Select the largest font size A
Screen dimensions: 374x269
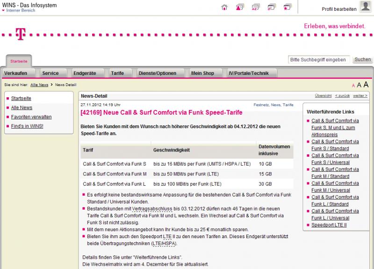click(x=366, y=85)
